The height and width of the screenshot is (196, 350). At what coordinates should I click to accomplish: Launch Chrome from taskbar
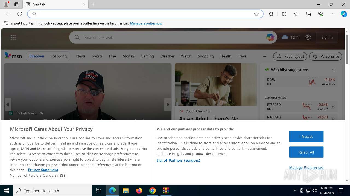click(152, 191)
